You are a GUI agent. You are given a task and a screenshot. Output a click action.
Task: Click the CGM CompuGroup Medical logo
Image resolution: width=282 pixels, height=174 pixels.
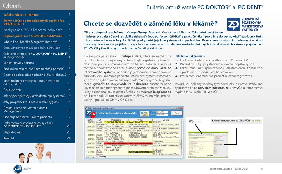[x=22, y=169]
